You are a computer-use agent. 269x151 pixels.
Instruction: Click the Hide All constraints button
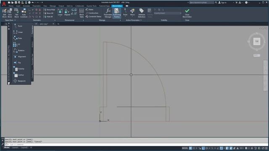coord(49,17)
